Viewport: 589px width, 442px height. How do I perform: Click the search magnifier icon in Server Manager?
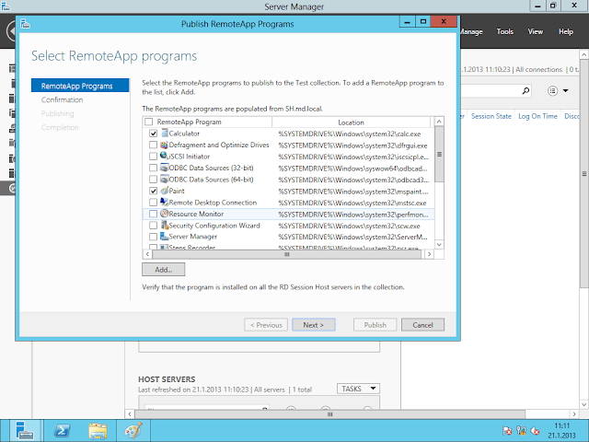click(525, 91)
